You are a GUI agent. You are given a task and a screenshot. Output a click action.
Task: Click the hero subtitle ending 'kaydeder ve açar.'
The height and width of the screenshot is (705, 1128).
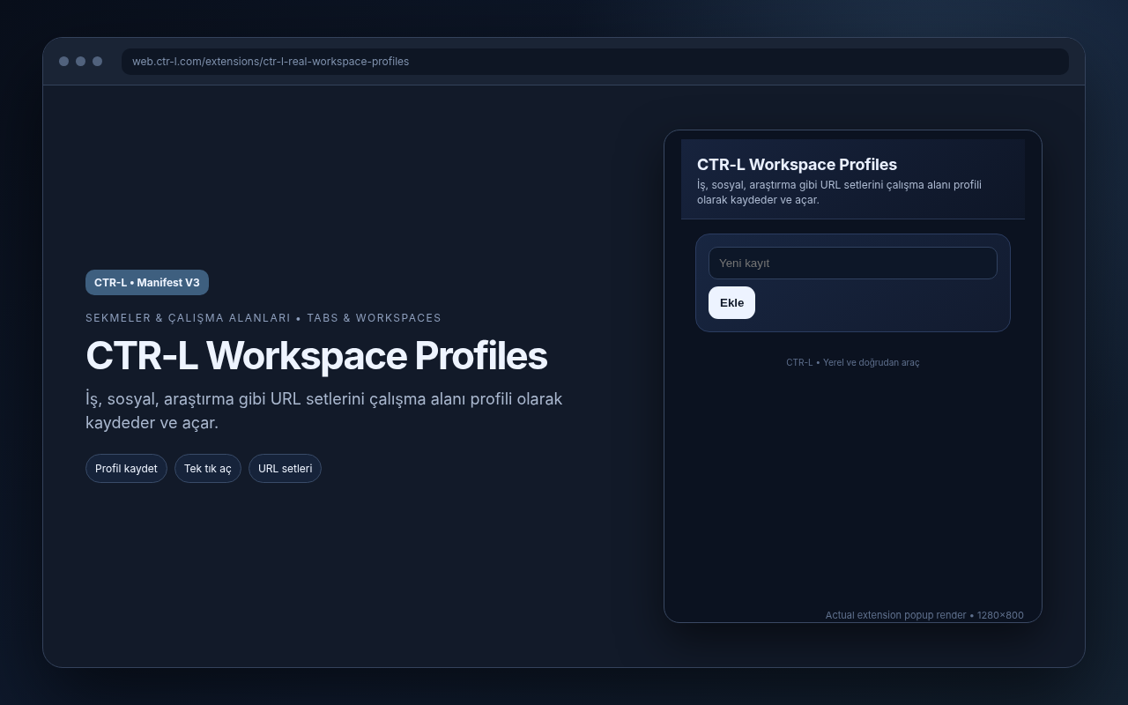pyautogui.click(x=323, y=411)
